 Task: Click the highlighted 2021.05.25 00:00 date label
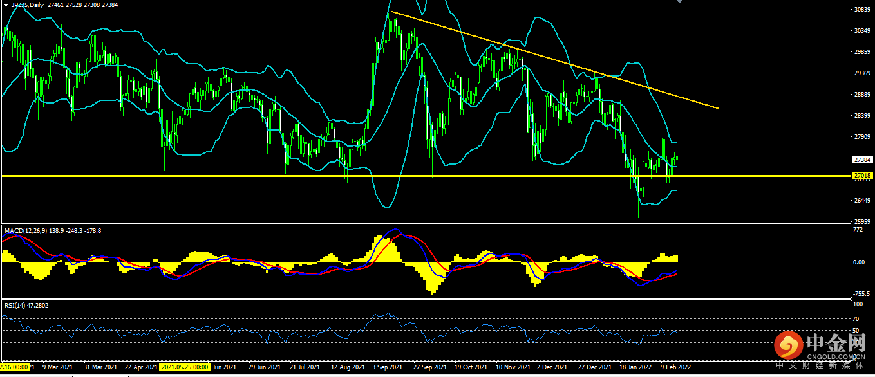[185, 367]
